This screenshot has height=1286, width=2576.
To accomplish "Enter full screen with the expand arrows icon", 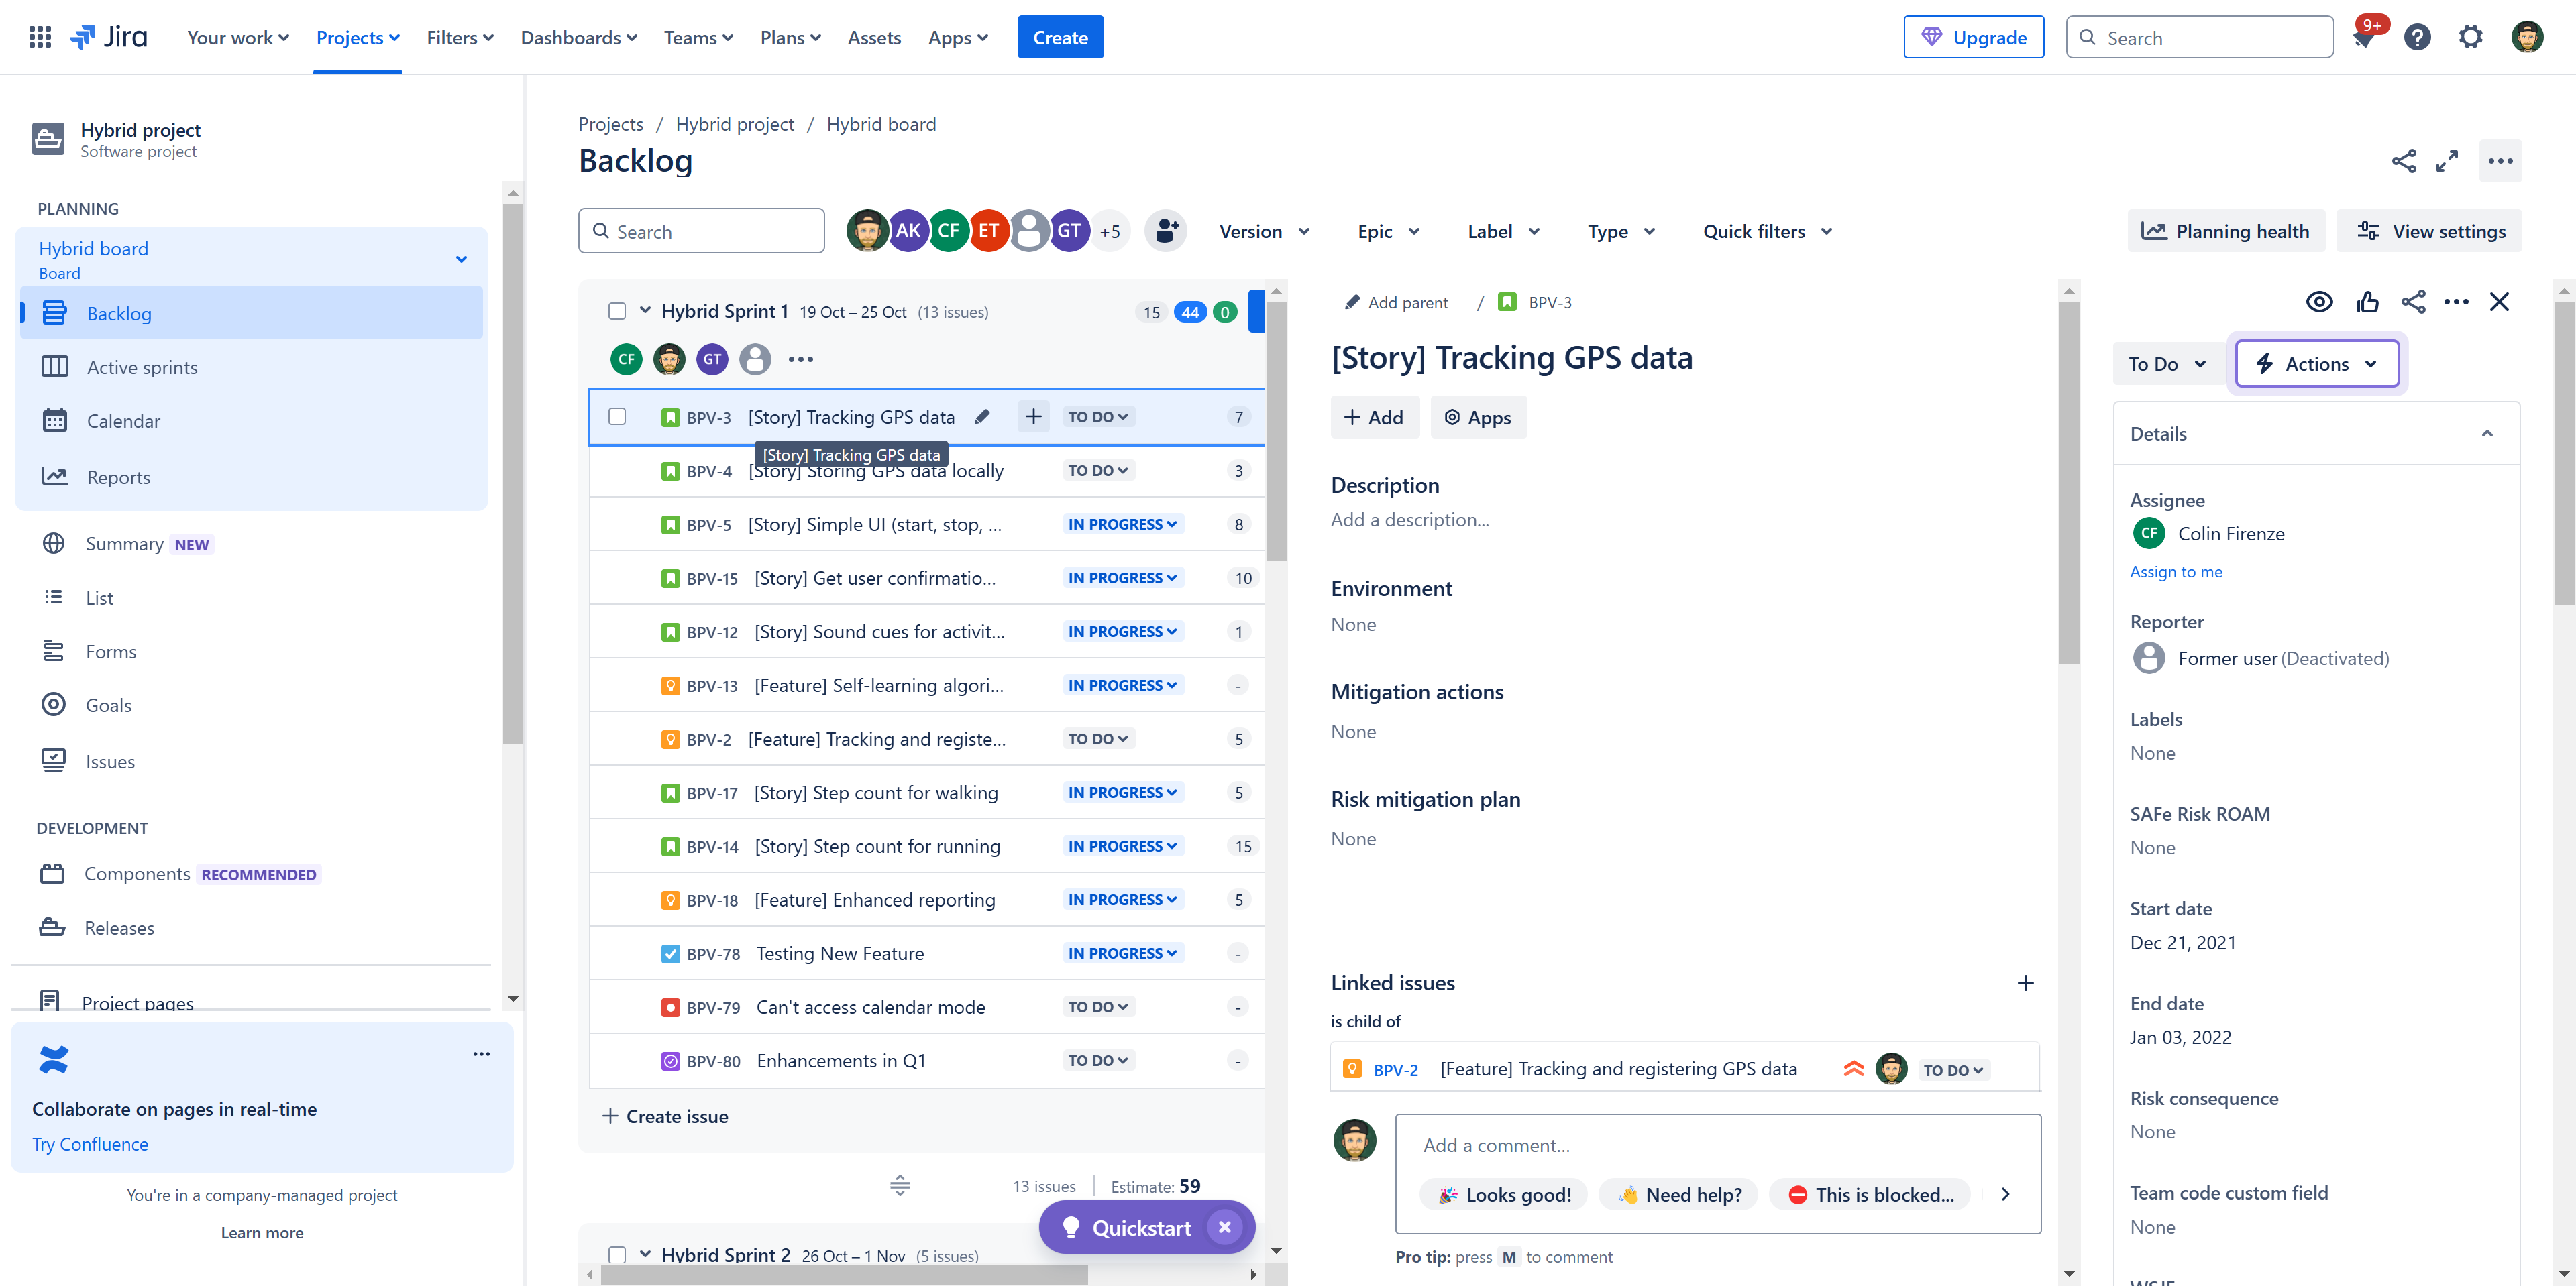I will (2447, 161).
